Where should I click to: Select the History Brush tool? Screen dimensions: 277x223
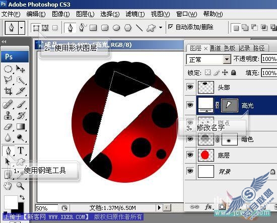21,115
